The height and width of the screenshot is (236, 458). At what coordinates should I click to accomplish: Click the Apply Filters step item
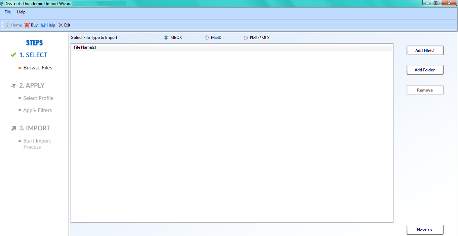pos(37,110)
